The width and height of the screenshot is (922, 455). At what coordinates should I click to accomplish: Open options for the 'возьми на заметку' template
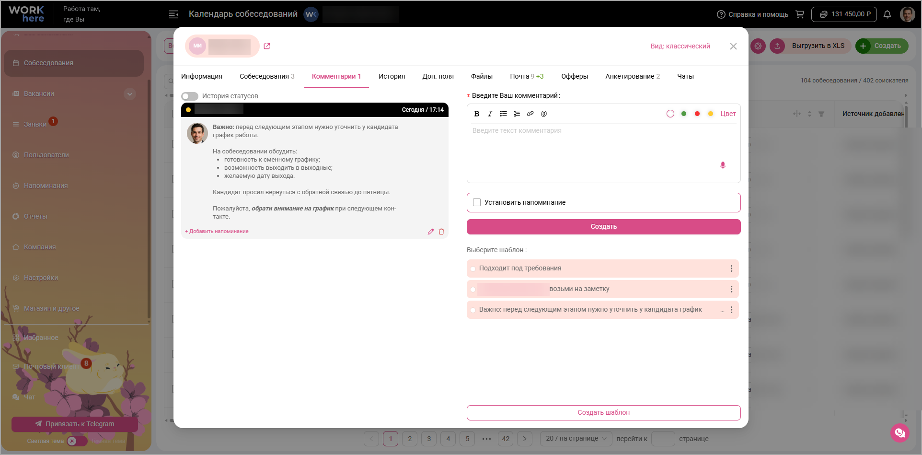(731, 289)
